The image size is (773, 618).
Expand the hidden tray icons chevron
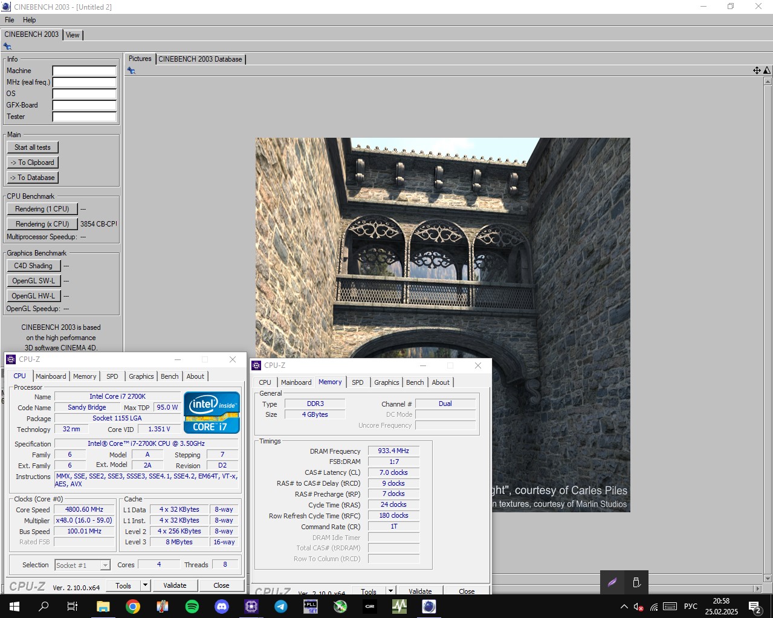[624, 607]
